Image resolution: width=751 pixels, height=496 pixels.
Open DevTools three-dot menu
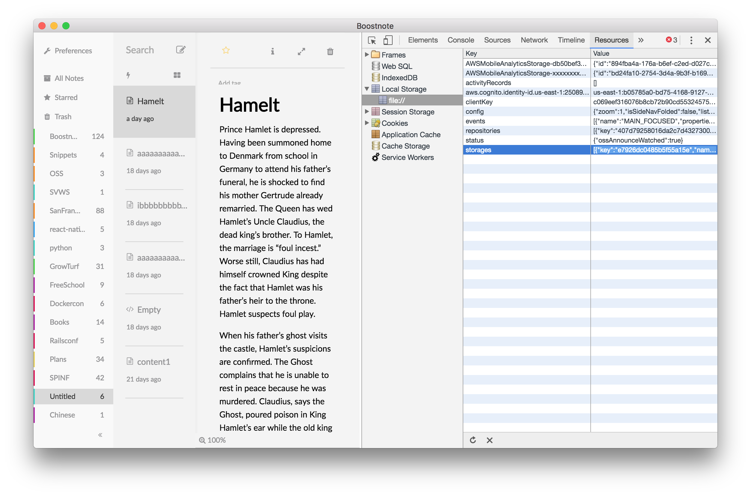[x=691, y=40]
